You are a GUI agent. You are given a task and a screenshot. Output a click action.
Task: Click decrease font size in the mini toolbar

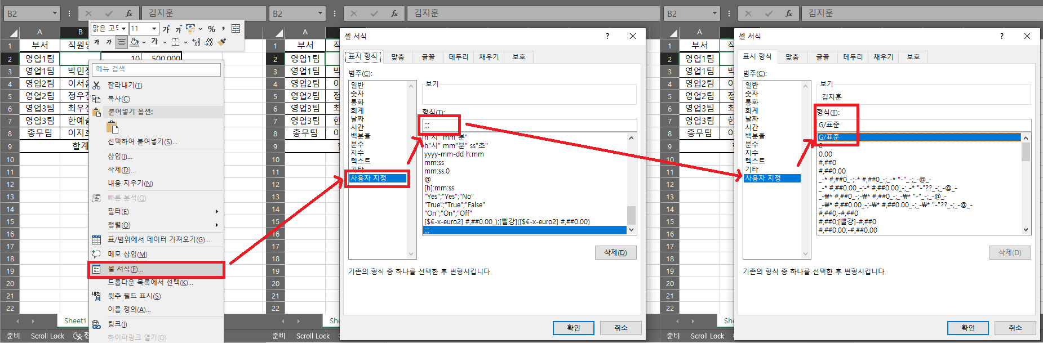[x=178, y=29]
